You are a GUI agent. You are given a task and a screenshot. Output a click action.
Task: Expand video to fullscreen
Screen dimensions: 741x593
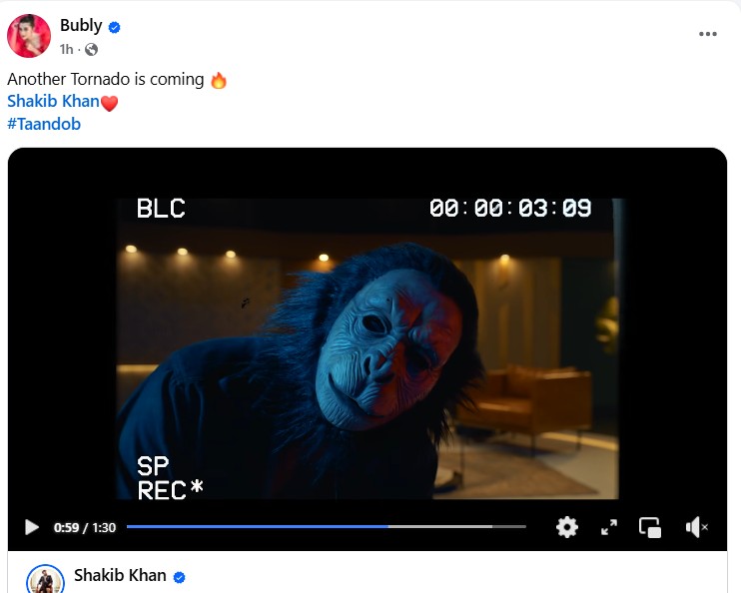tap(609, 527)
